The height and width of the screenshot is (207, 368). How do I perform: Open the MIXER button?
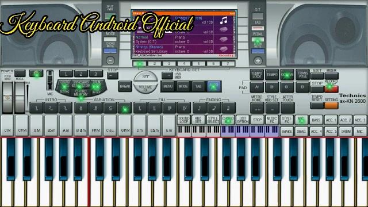pyautogui.click(x=331, y=76)
